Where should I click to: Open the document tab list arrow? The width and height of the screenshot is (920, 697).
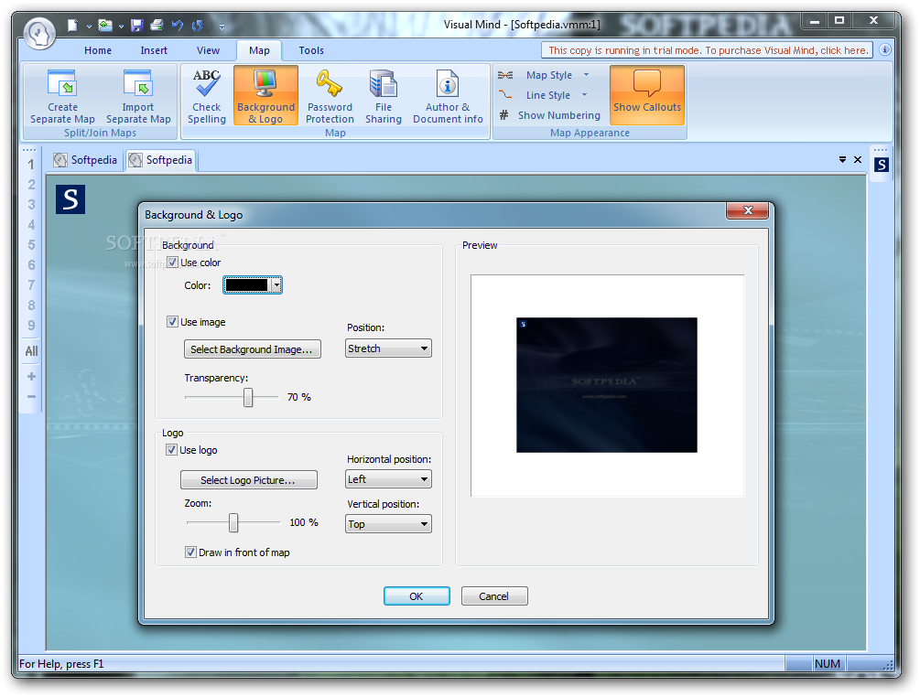coord(842,159)
